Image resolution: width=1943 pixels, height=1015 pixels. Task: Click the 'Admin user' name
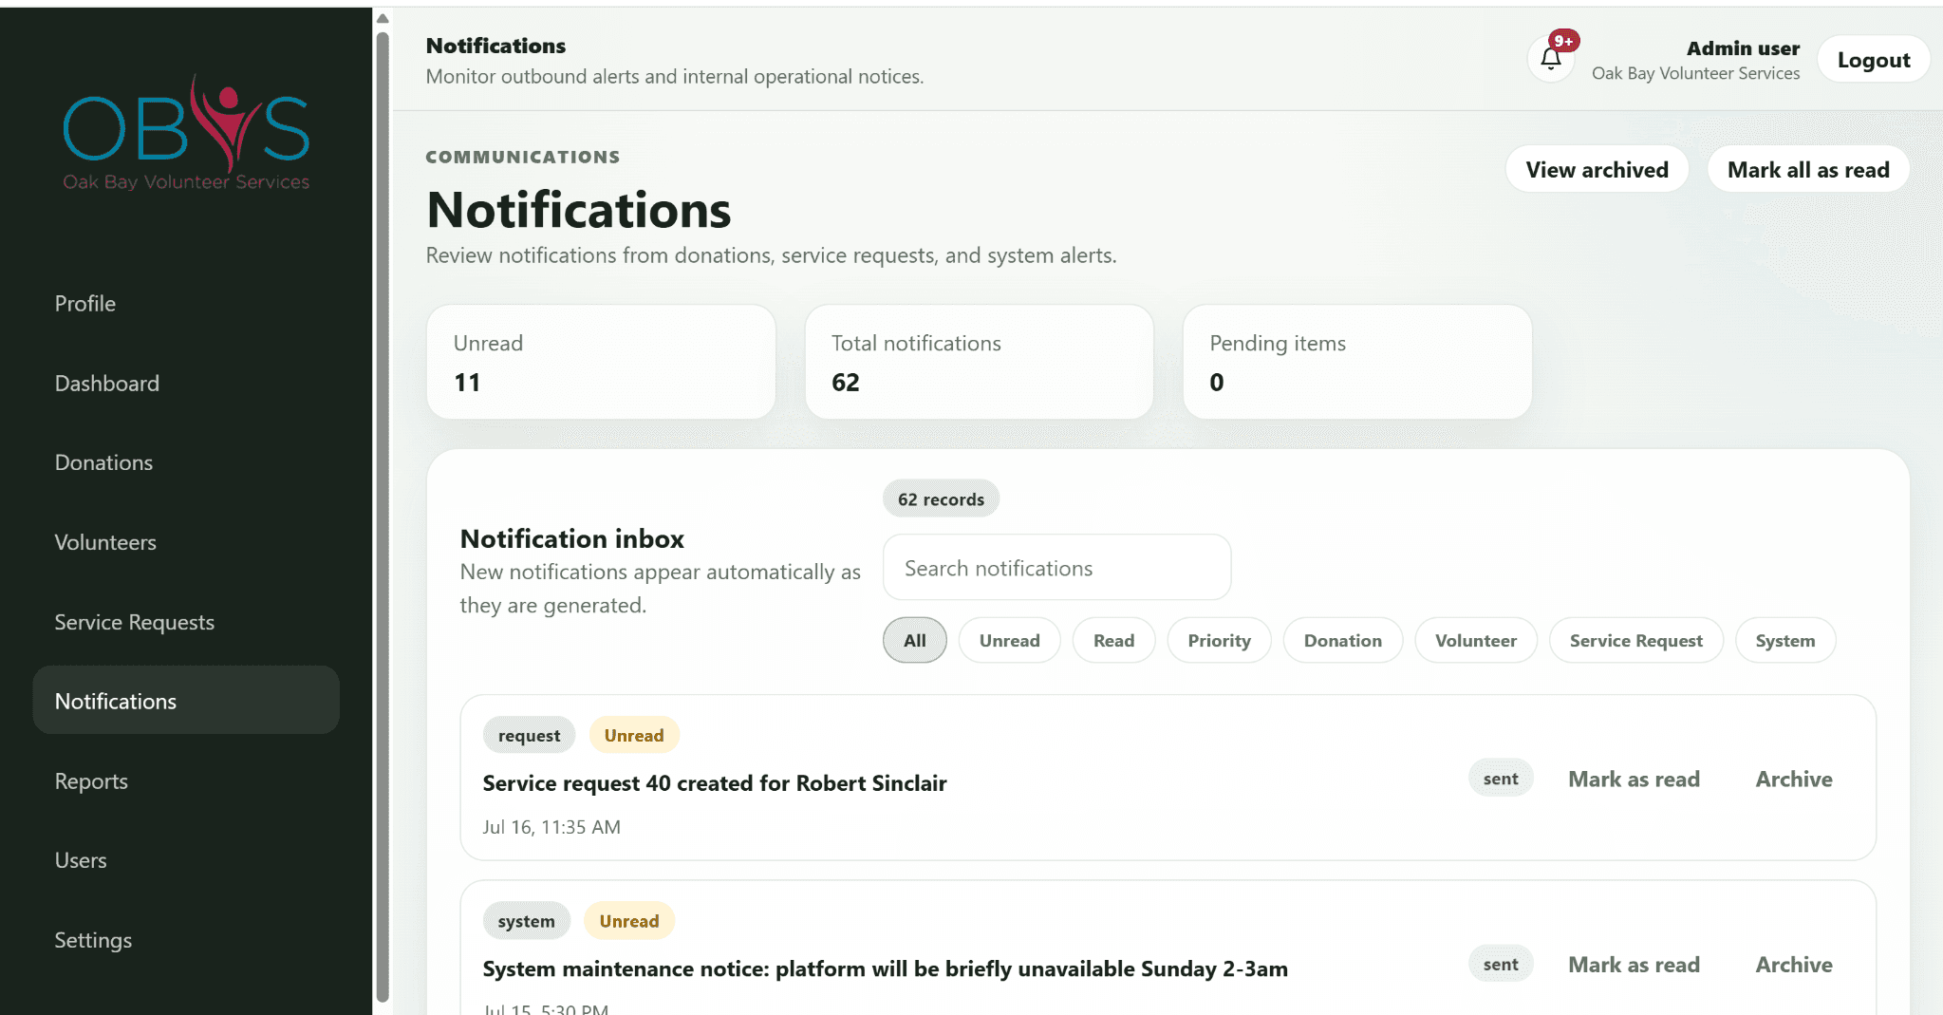tap(1743, 47)
